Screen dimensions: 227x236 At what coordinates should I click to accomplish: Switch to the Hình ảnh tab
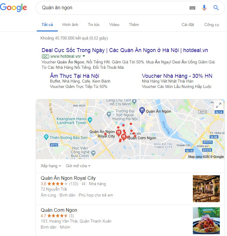click(70, 25)
